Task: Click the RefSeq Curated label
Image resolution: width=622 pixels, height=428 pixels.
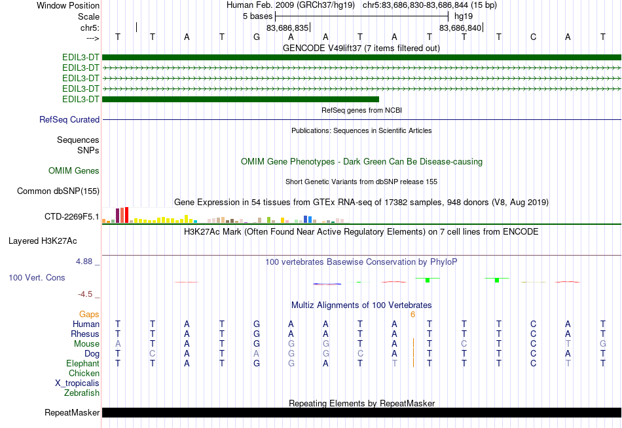Action: click(69, 119)
